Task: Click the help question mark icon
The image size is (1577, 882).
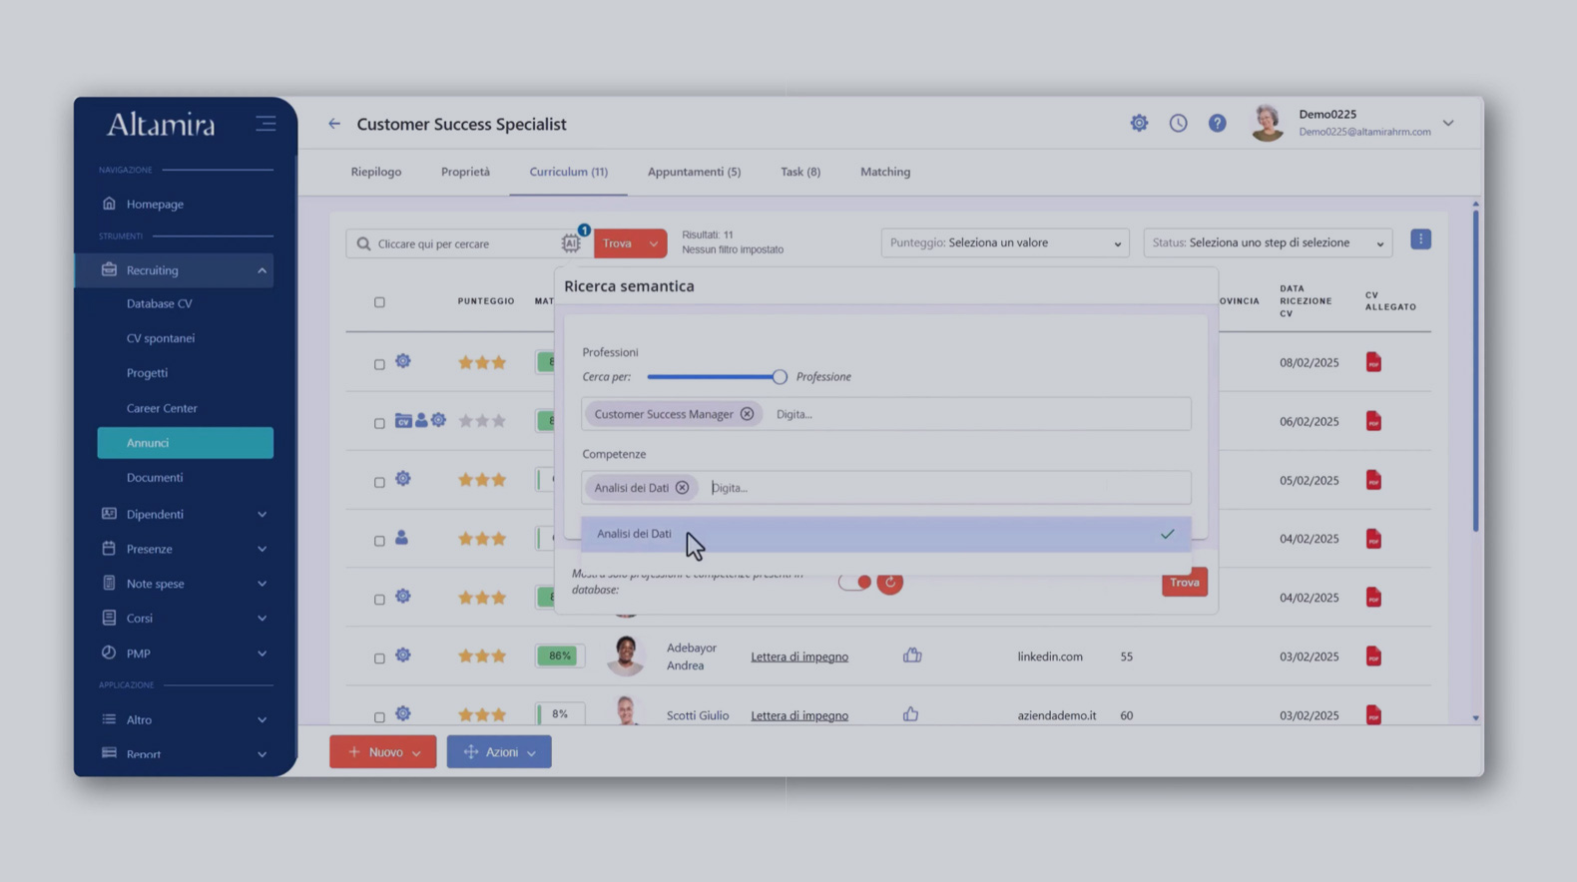Action: point(1217,123)
